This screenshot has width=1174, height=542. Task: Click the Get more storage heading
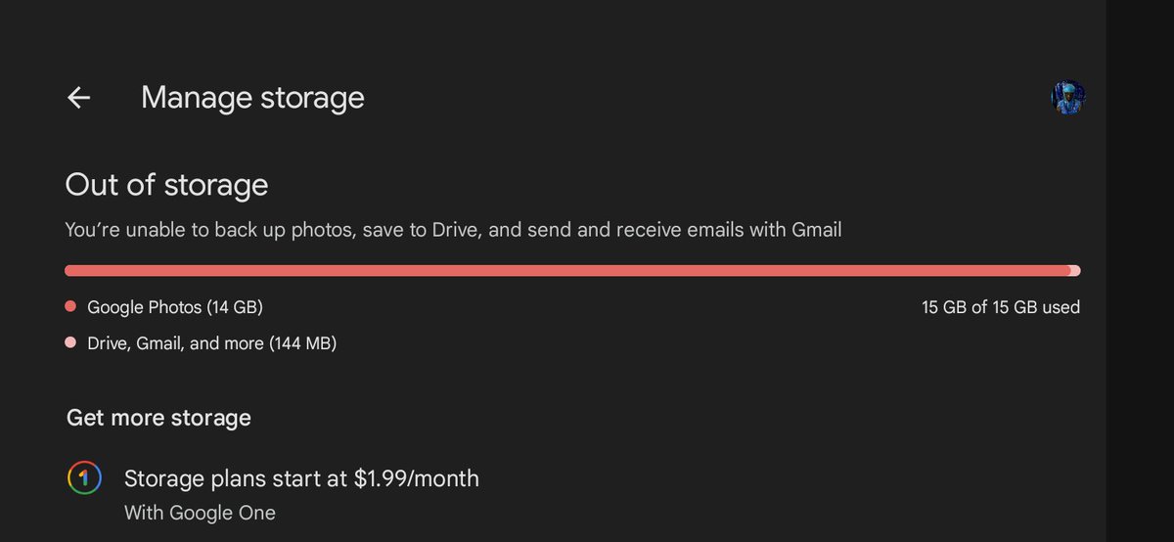click(x=158, y=418)
